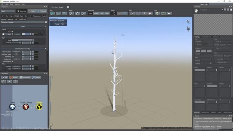Open the Tools menu
Image resolution: width=233 pixels, height=131 pixels.
11,4
